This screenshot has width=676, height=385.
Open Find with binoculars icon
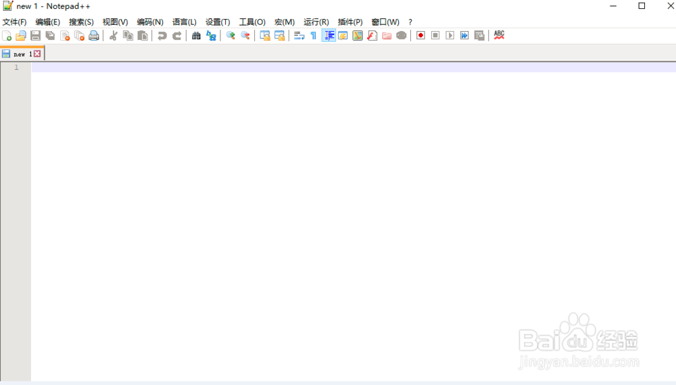(196, 36)
